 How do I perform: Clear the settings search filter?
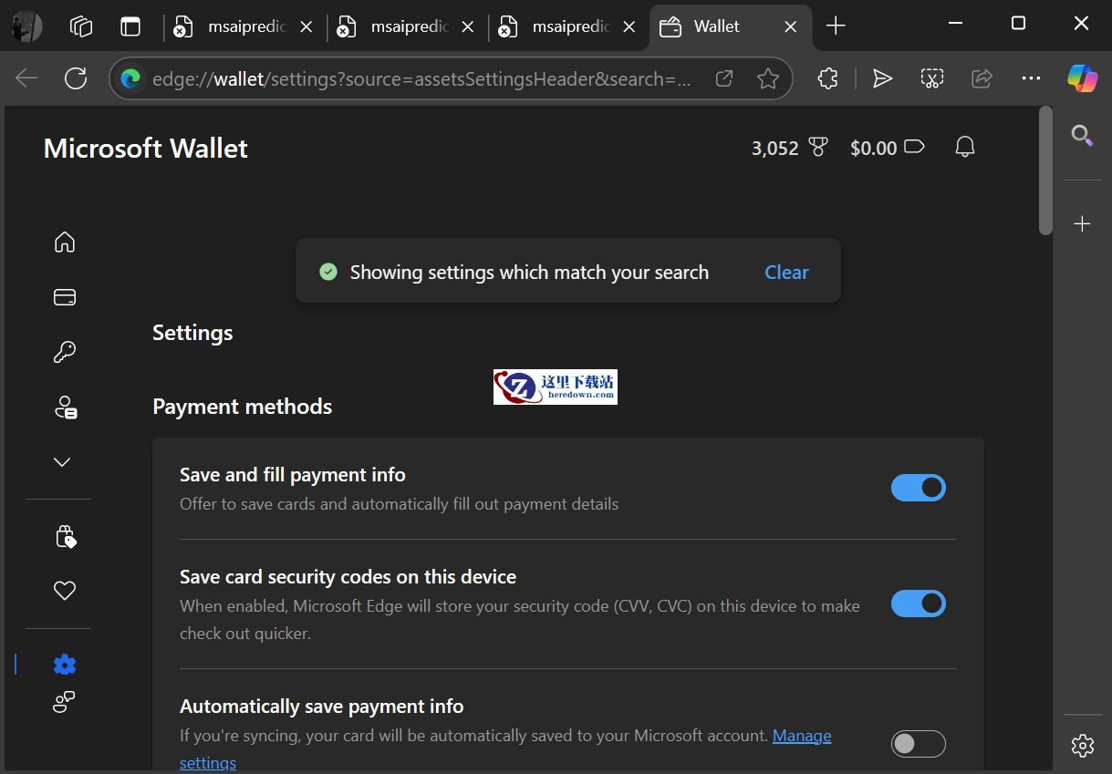pos(786,272)
